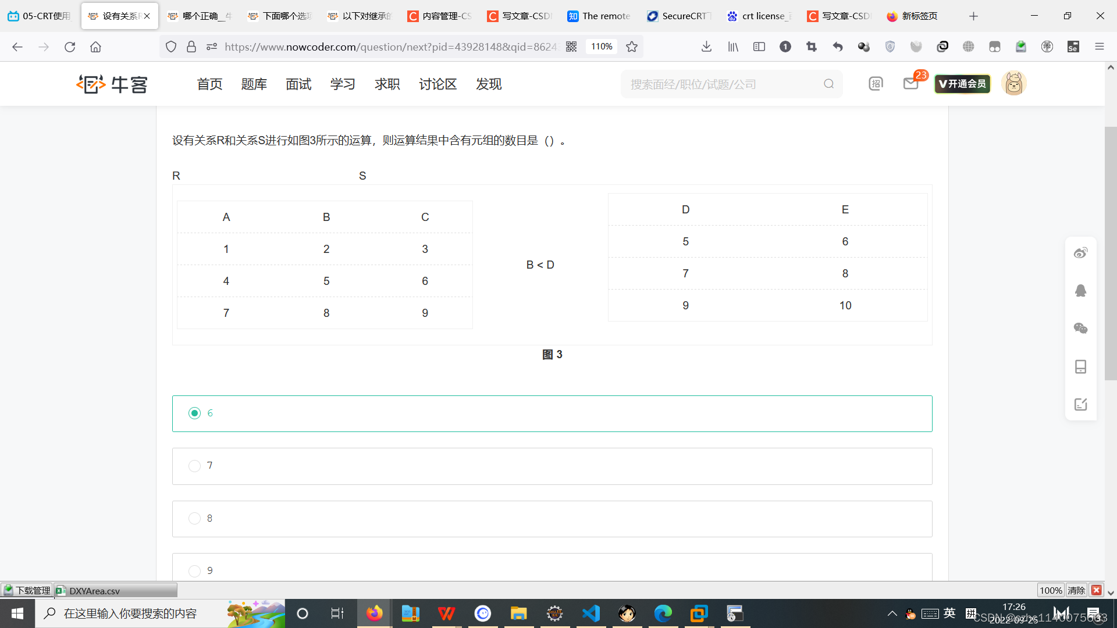The height and width of the screenshot is (628, 1117).
Task: Open 题库 navigation menu item
Action: [254, 84]
